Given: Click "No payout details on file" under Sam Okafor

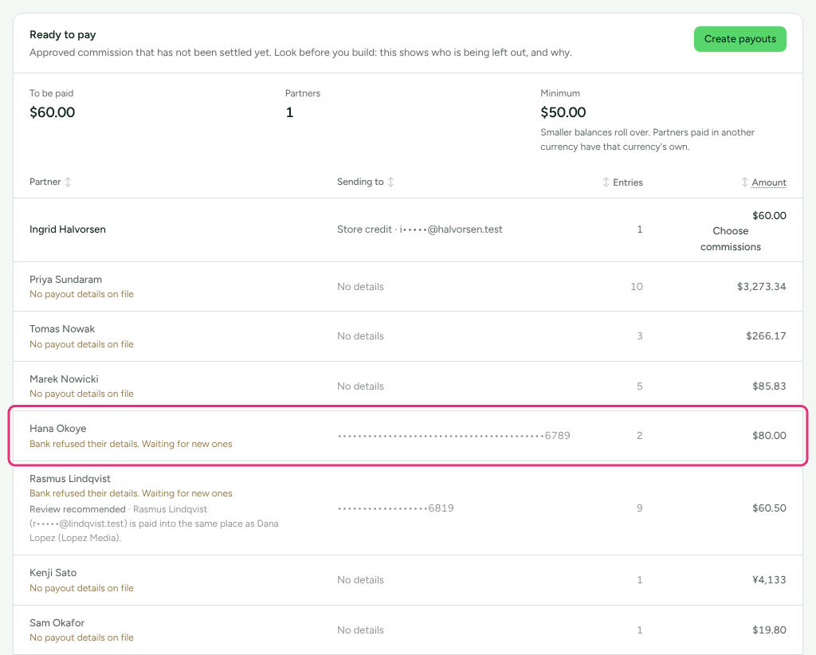Looking at the screenshot, I should click(82, 637).
